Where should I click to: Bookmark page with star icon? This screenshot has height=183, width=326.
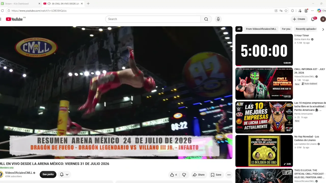pyautogui.click(x=286, y=11)
